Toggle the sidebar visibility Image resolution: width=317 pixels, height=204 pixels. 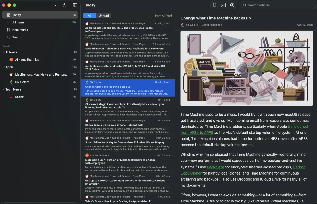(75, 5)
